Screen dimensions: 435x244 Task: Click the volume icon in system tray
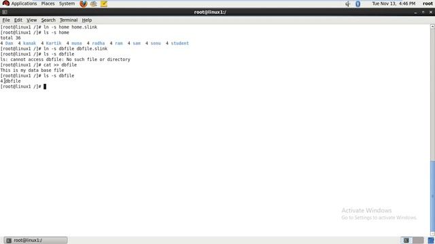point(347,3)
